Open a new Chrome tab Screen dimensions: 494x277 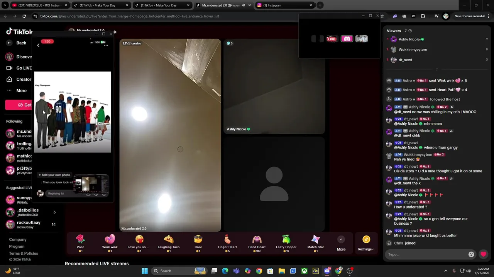[320, 5]
